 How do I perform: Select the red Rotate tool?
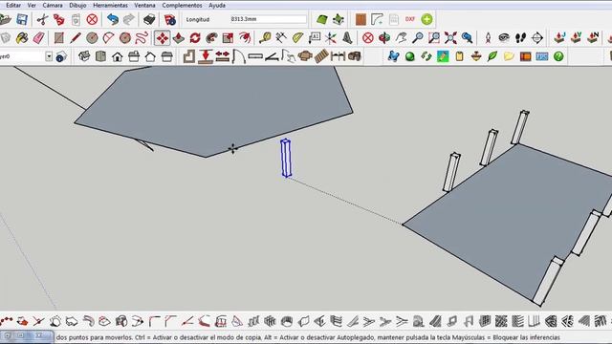click(x=195, y=38)
